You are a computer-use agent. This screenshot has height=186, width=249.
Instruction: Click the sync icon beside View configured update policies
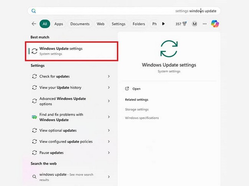click(x=34, y=141)
